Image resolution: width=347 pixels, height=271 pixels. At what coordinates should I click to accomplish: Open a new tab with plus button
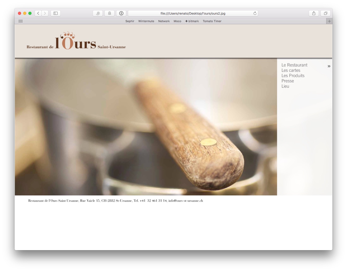point(329,21)
